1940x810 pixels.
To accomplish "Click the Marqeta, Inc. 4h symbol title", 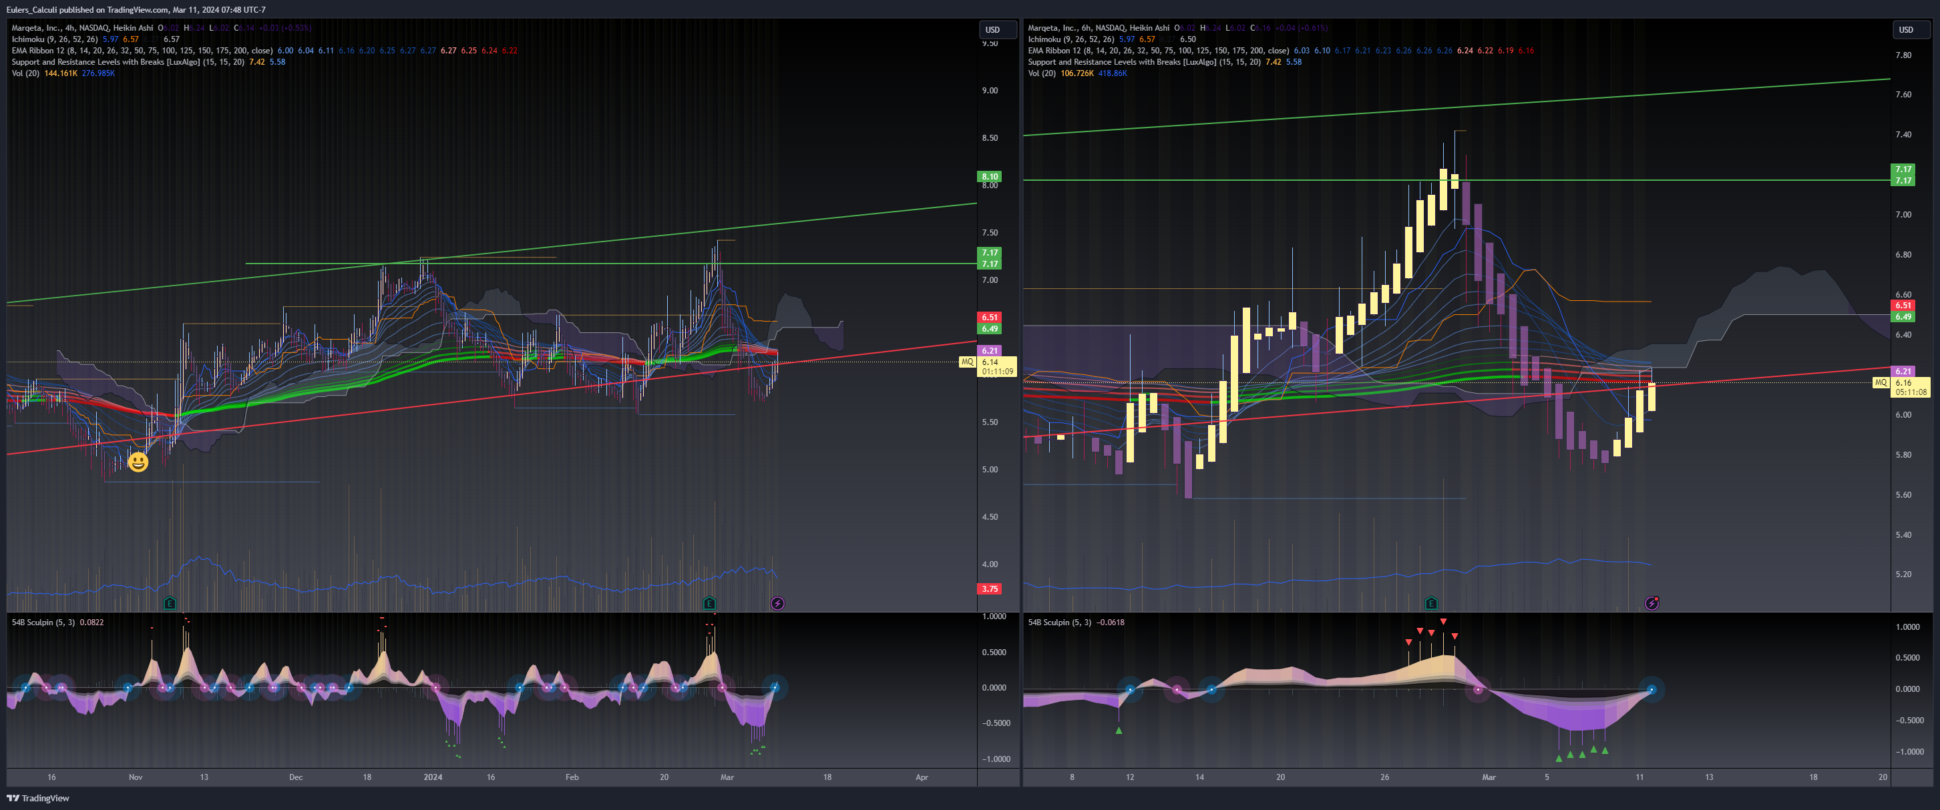I will coord(82,28).
